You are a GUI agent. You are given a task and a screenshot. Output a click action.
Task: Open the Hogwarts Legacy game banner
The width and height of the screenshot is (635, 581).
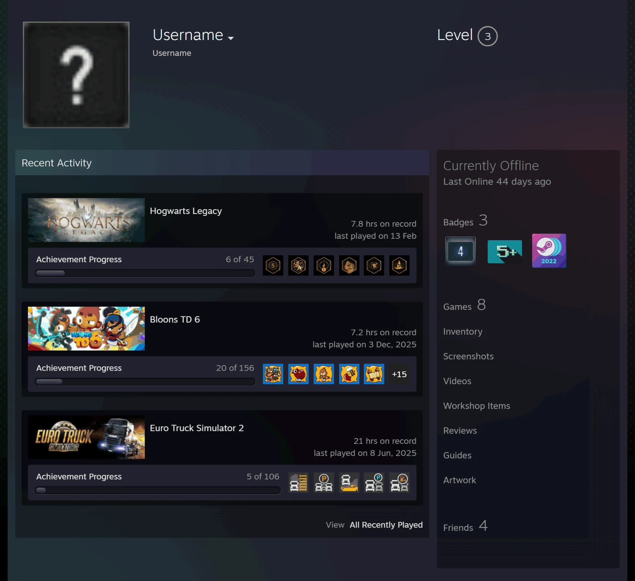(86, 220)
